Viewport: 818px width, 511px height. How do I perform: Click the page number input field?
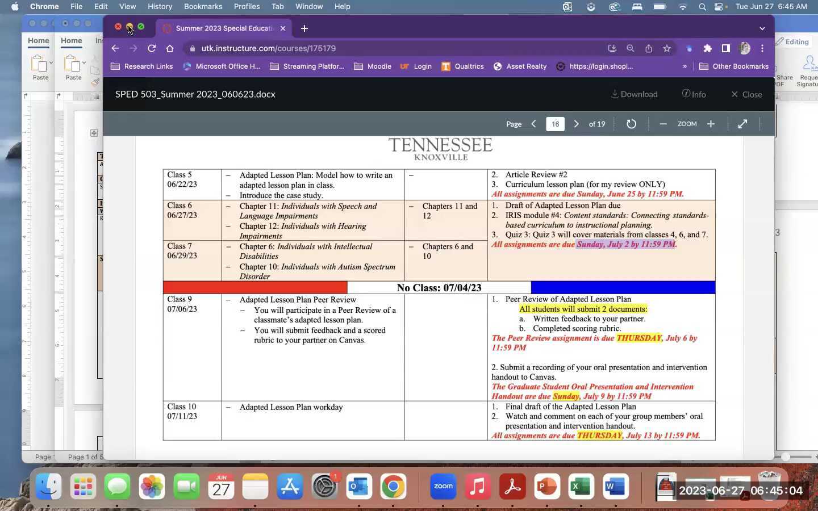click(555, 124)
